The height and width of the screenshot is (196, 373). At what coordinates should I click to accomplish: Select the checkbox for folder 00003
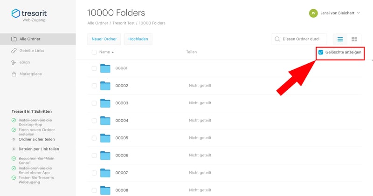click(x=94, y=103)
